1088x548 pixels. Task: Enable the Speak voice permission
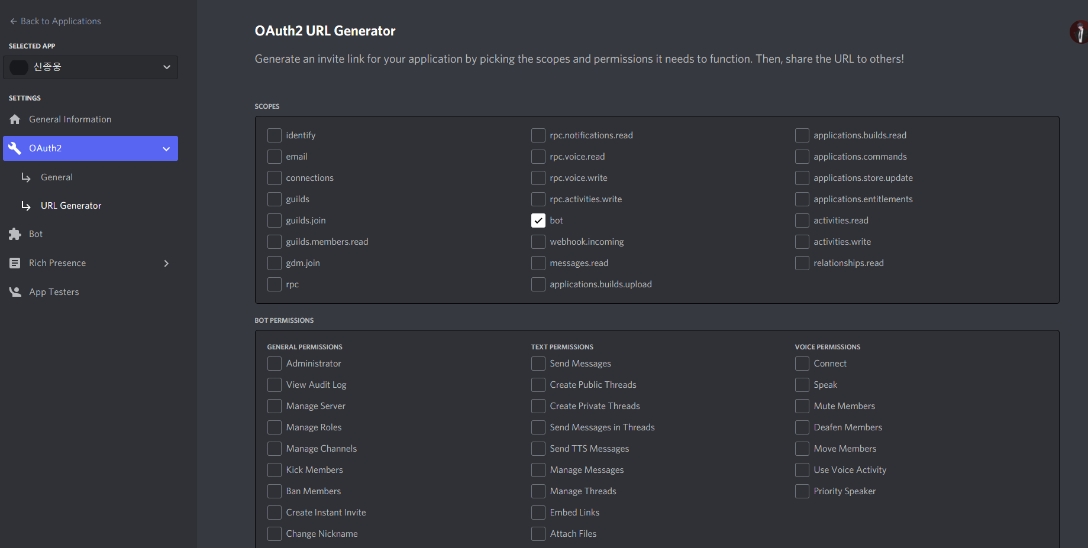802,385
